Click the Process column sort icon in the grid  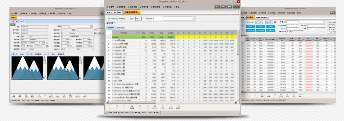[x=137, y=33]
